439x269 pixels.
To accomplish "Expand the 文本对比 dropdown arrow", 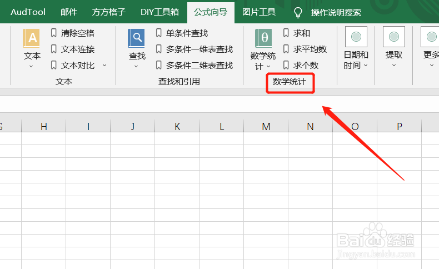I will pyautogui.click(x=104, y=65).
